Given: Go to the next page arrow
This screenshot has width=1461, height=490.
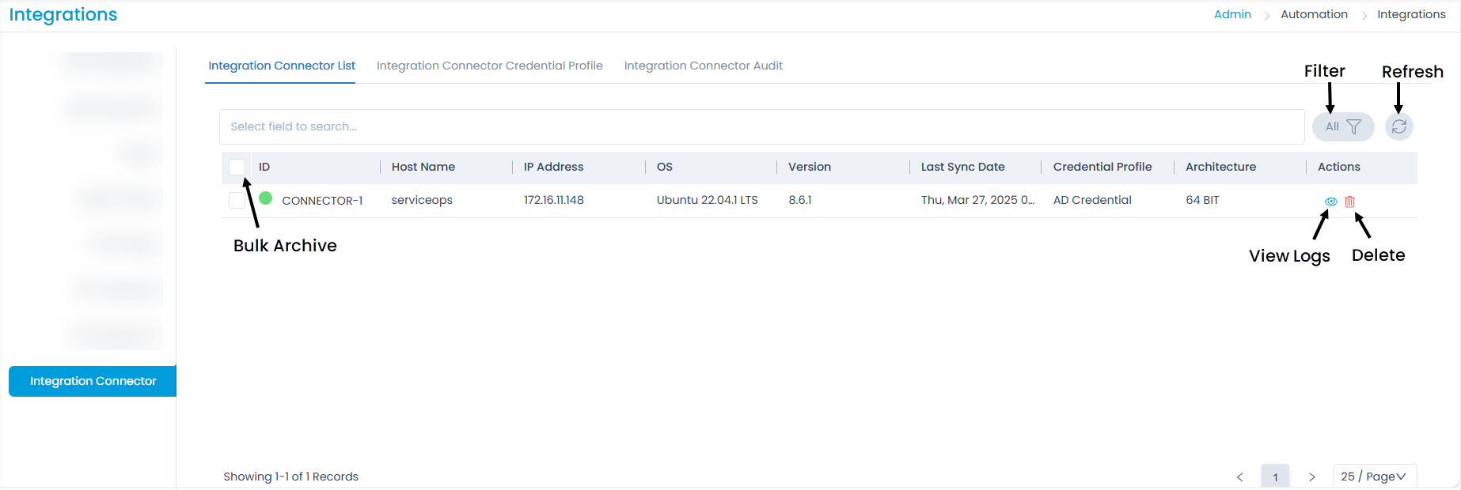Looking at the screenshot, I should 1311,477.
